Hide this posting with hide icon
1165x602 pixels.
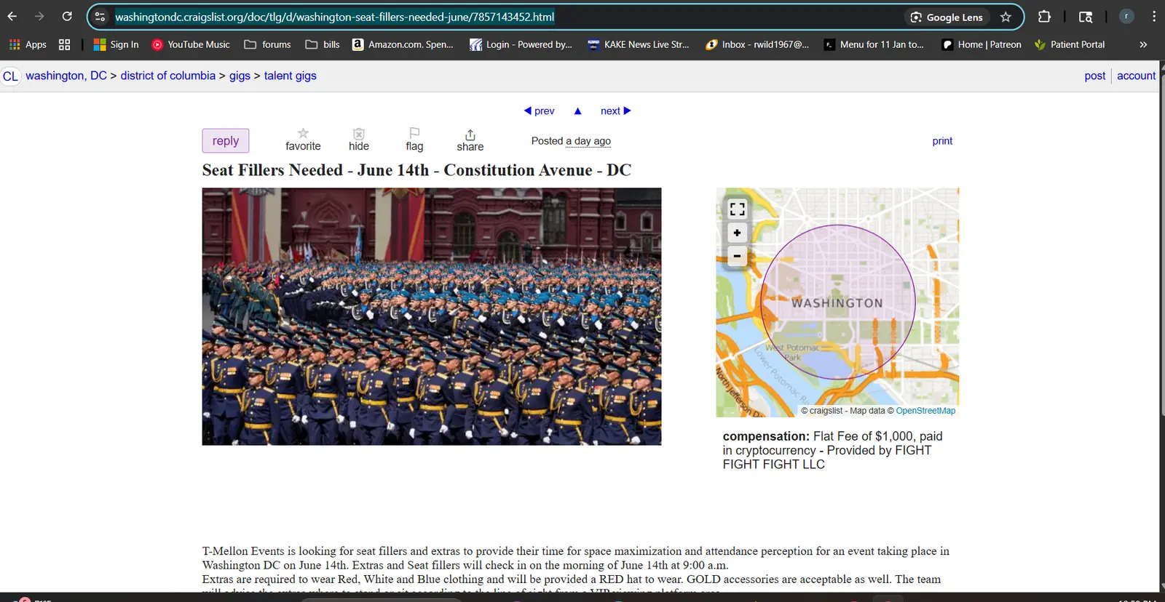358,134
